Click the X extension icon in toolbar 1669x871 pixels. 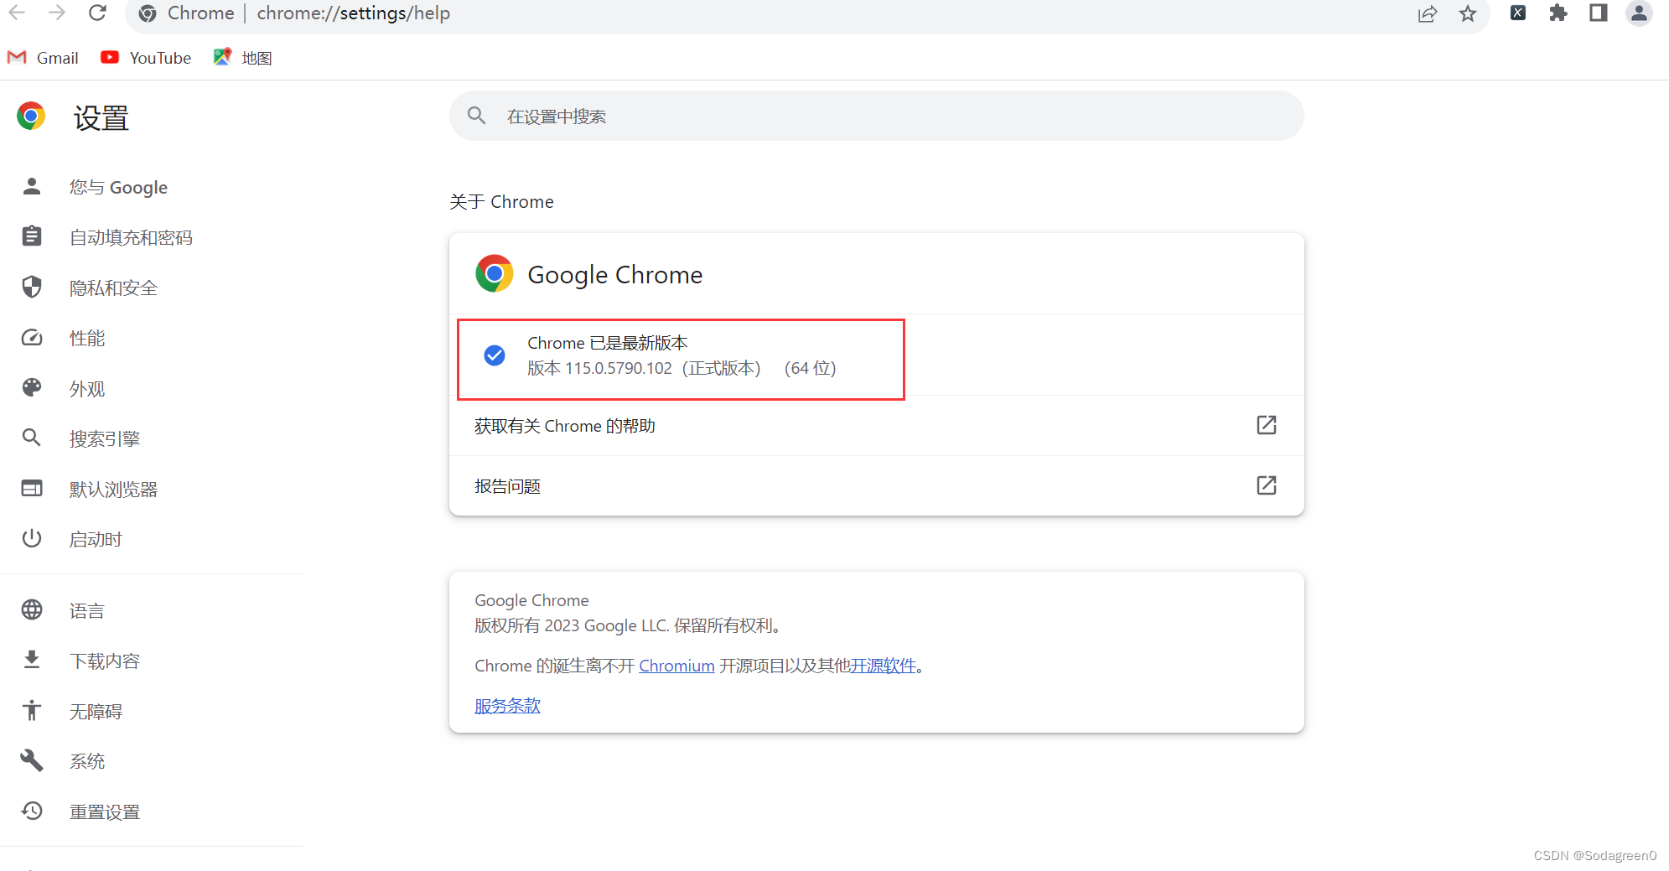[x=1518, y=13]
